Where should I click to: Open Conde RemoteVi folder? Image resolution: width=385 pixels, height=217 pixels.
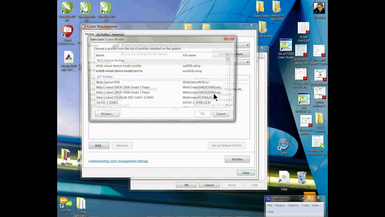(x=82, y=207)
